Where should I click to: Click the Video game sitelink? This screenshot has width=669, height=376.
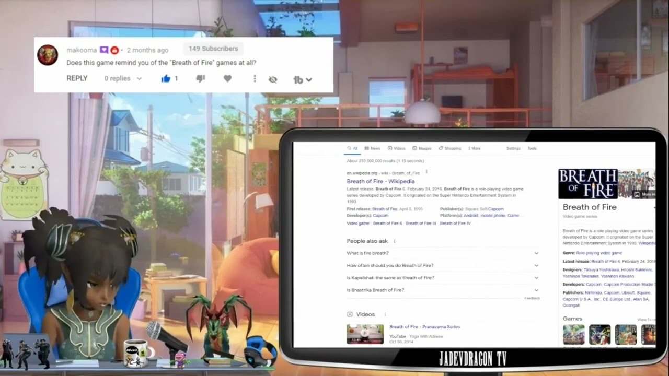click(x=358, y=223)
